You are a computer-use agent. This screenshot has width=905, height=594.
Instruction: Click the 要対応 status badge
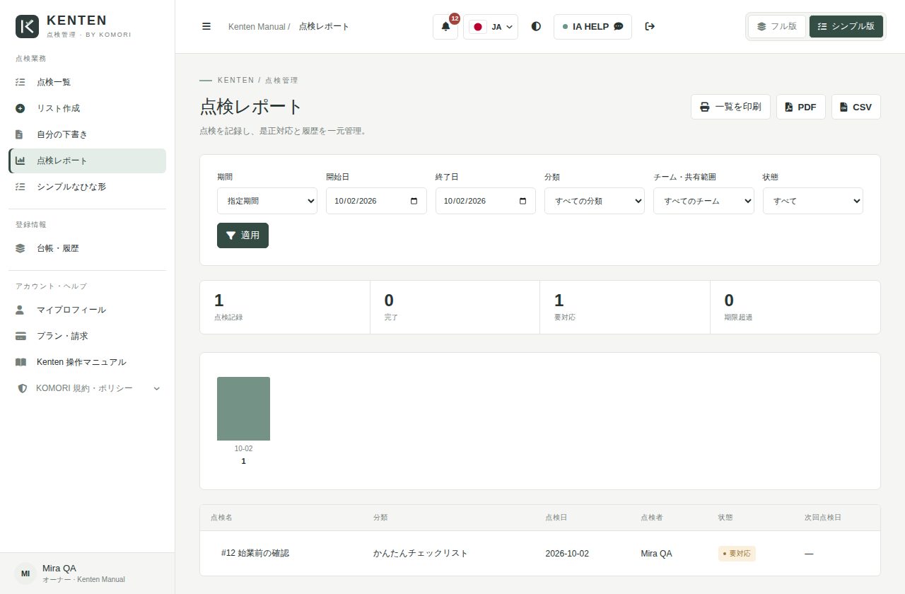(x=737, y=553)
